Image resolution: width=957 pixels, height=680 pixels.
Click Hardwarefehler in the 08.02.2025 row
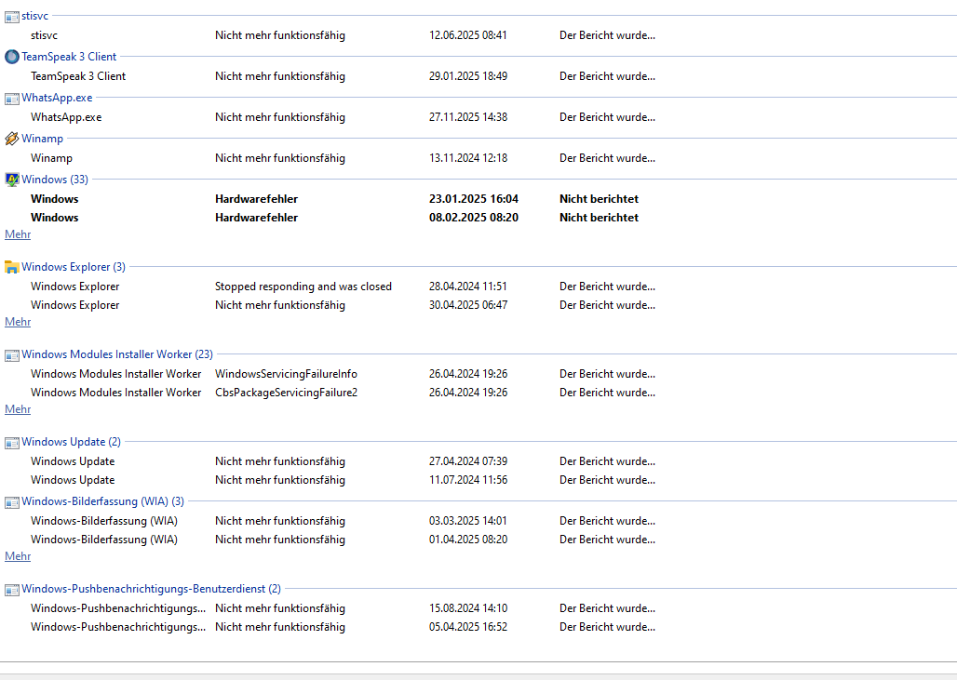[x=256, y=218]
